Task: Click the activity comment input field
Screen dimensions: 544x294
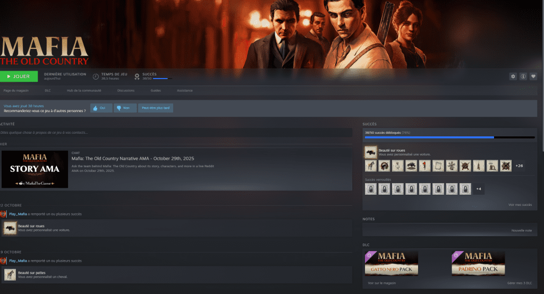Action: (175, 133)
